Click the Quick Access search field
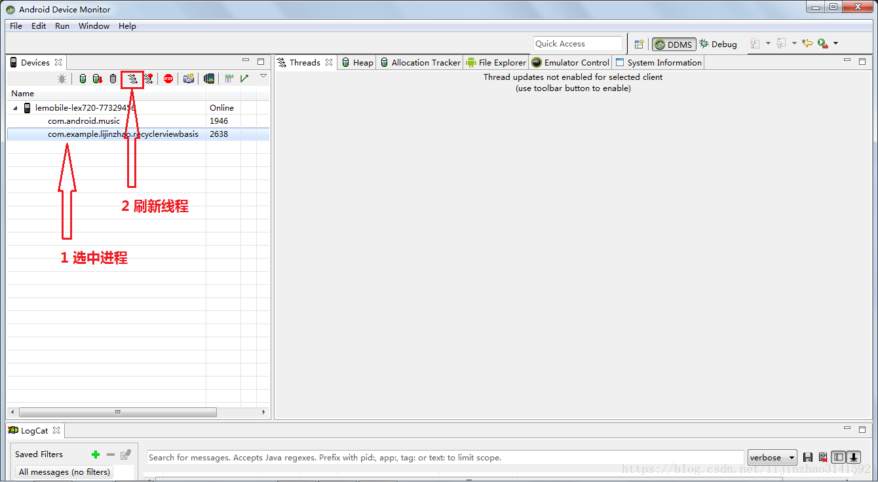 (577, 44)
